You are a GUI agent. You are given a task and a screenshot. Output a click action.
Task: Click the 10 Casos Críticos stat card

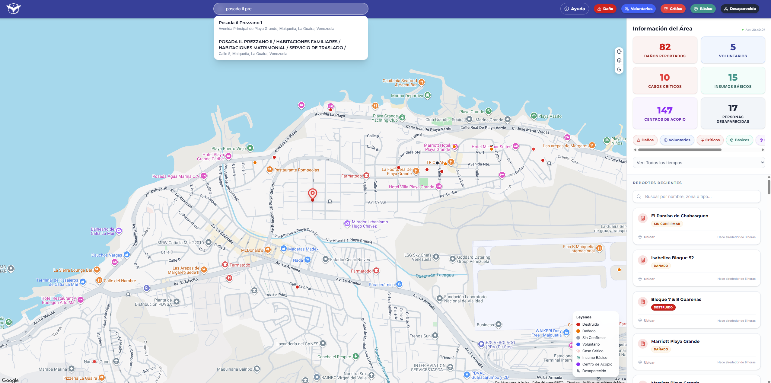665,81
